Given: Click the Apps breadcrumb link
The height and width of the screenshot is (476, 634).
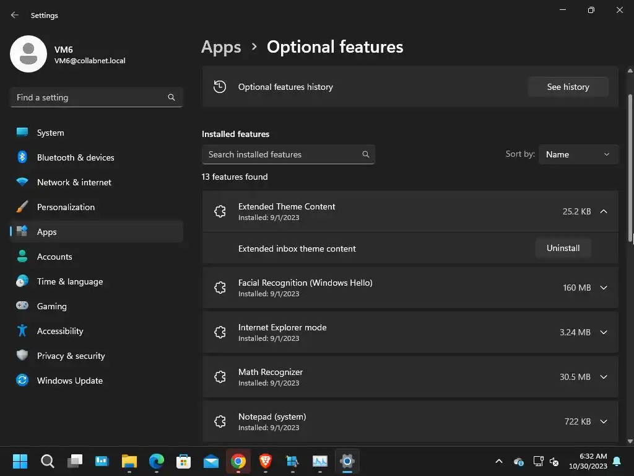Looking at the screenshot, I should tap(221, 47).
